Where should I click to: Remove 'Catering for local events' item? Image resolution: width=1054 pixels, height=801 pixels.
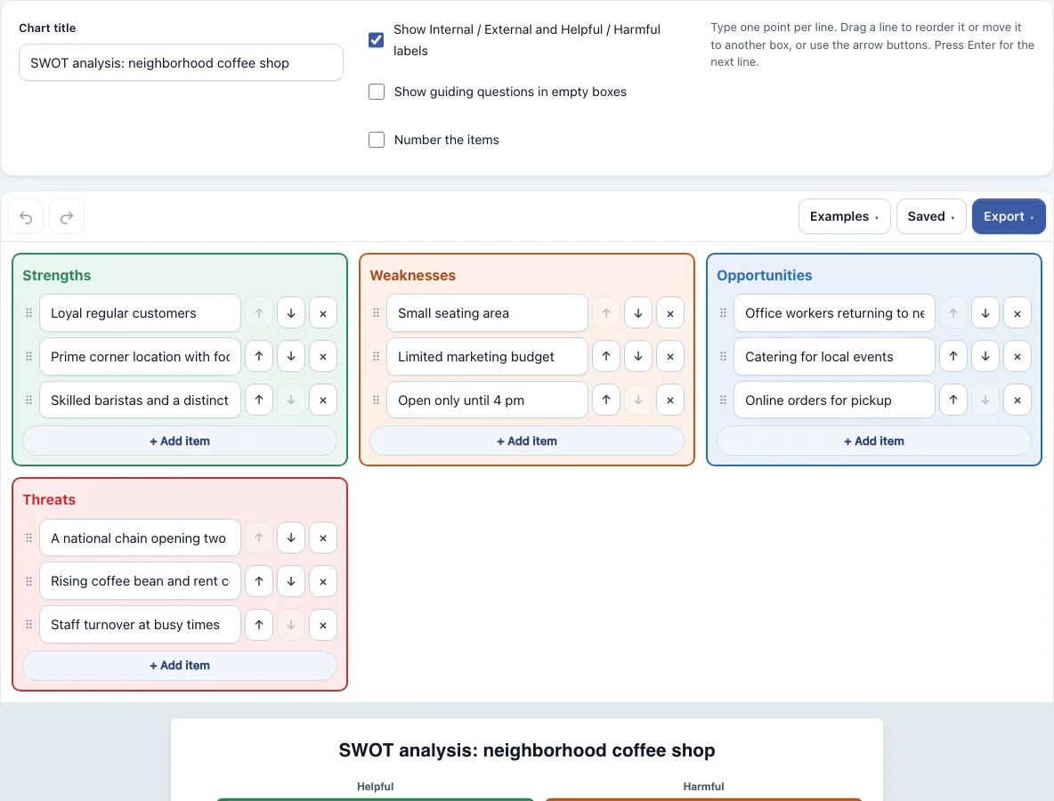1018,356
